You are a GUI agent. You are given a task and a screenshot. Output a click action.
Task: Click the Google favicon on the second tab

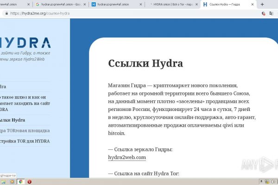(37, 5)
